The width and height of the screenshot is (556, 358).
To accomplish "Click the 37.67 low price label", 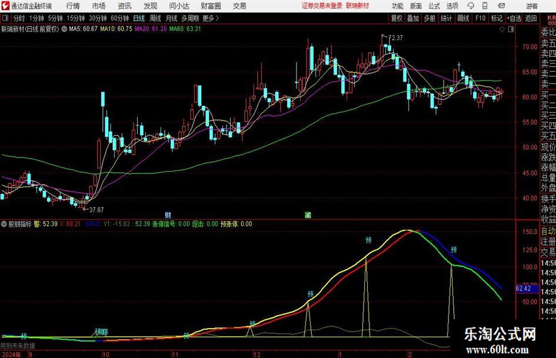I will pyautogui.click(x=96, y=210).
